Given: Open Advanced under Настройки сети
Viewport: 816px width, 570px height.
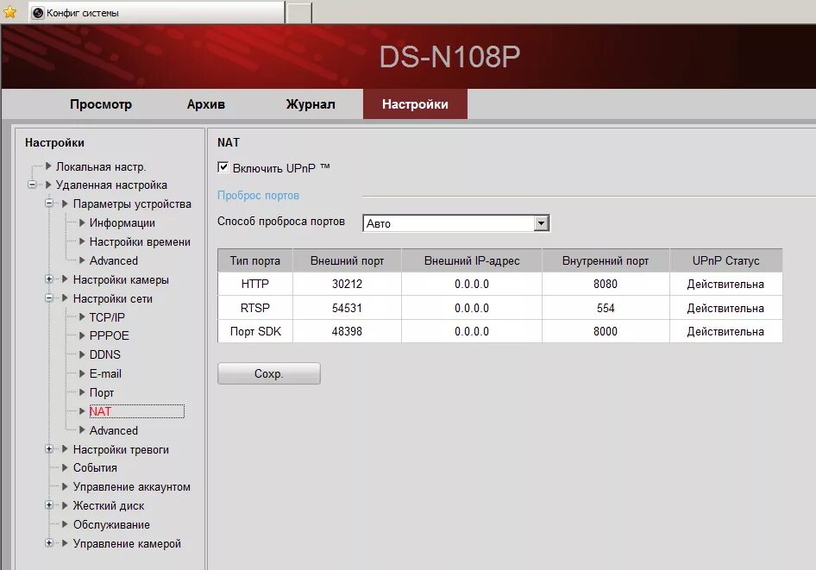Looking at the screenshot, I should (114, 430).
